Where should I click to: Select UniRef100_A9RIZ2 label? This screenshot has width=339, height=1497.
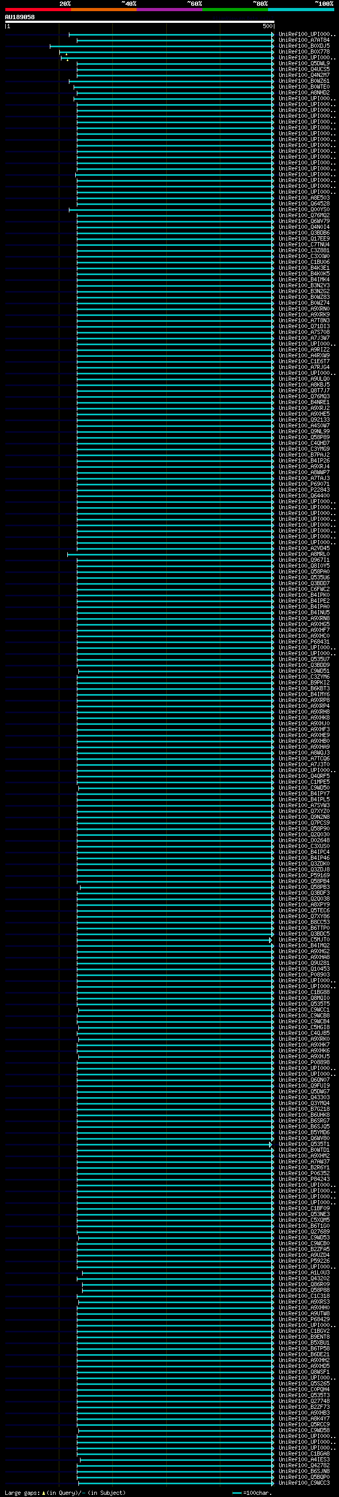tap(304, 349)
